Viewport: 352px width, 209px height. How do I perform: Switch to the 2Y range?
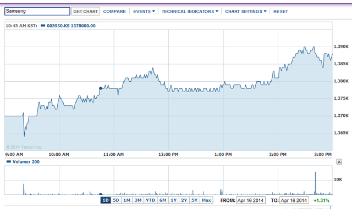point(184,200)
